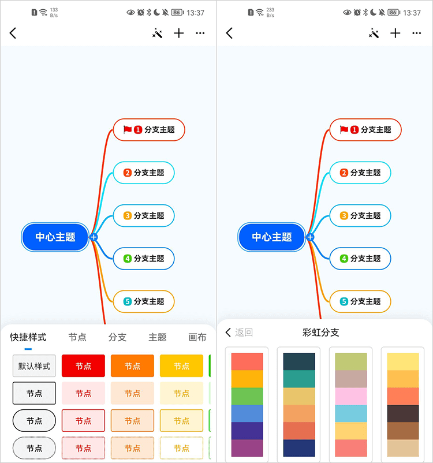Open the 主题 tab

158,337
